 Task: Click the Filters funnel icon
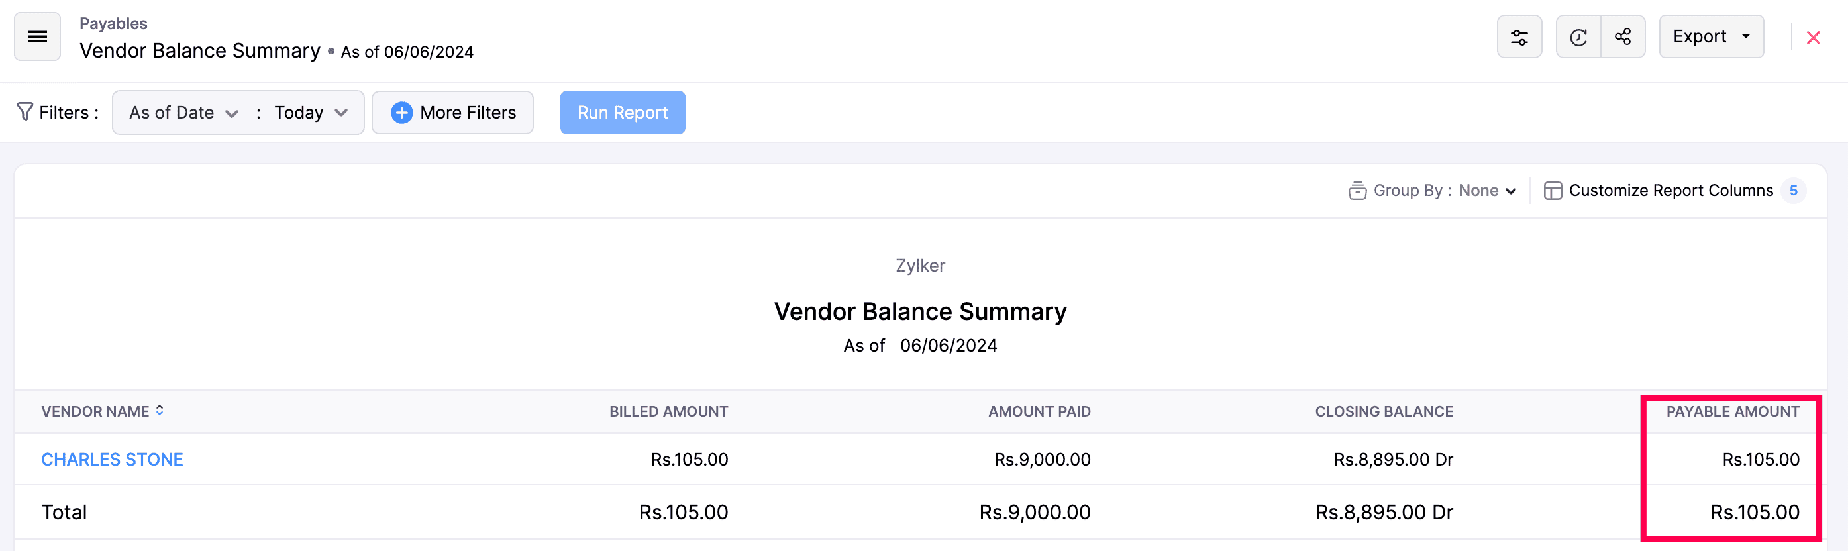[25, 112]
